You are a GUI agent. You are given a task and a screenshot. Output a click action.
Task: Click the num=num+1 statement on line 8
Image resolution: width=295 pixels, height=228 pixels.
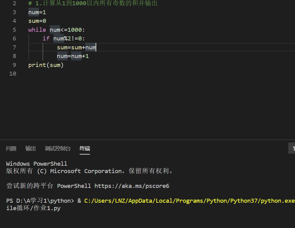[x=73, y=56]
